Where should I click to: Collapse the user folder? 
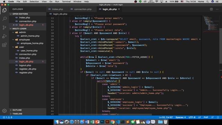point(13,47)
